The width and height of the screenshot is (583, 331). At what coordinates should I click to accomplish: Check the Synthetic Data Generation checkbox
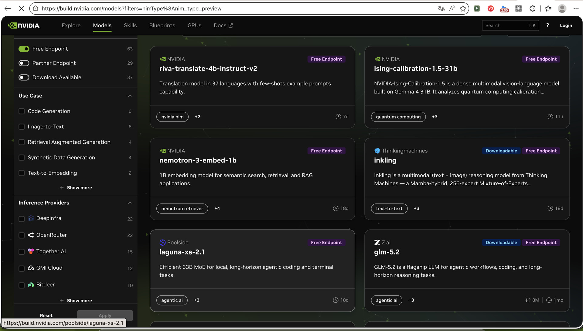click(x=22, y=158)
